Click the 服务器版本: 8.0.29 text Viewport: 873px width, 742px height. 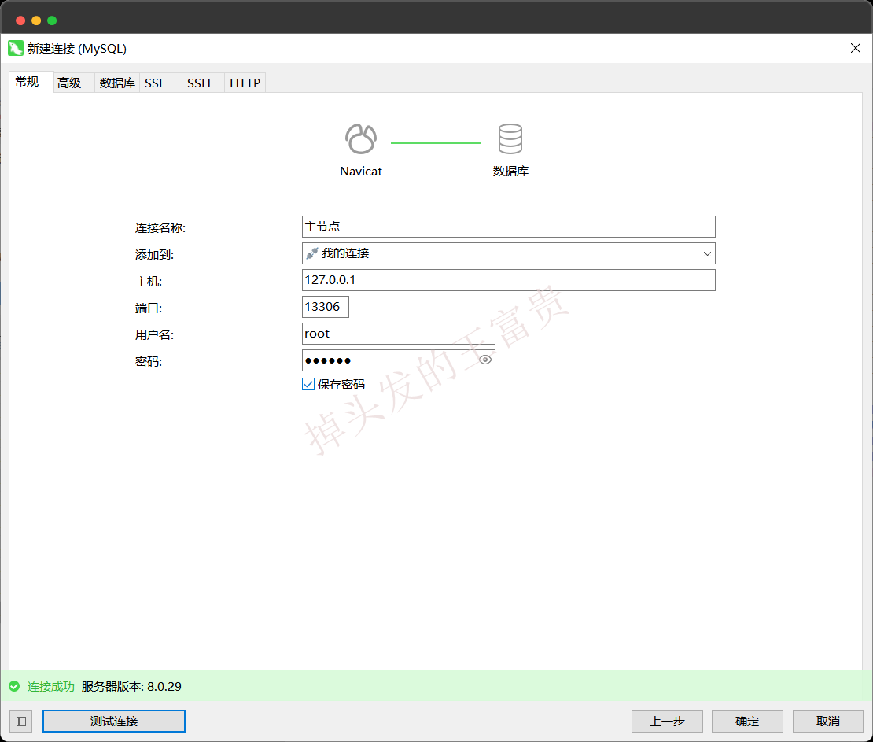coord(131,686)
